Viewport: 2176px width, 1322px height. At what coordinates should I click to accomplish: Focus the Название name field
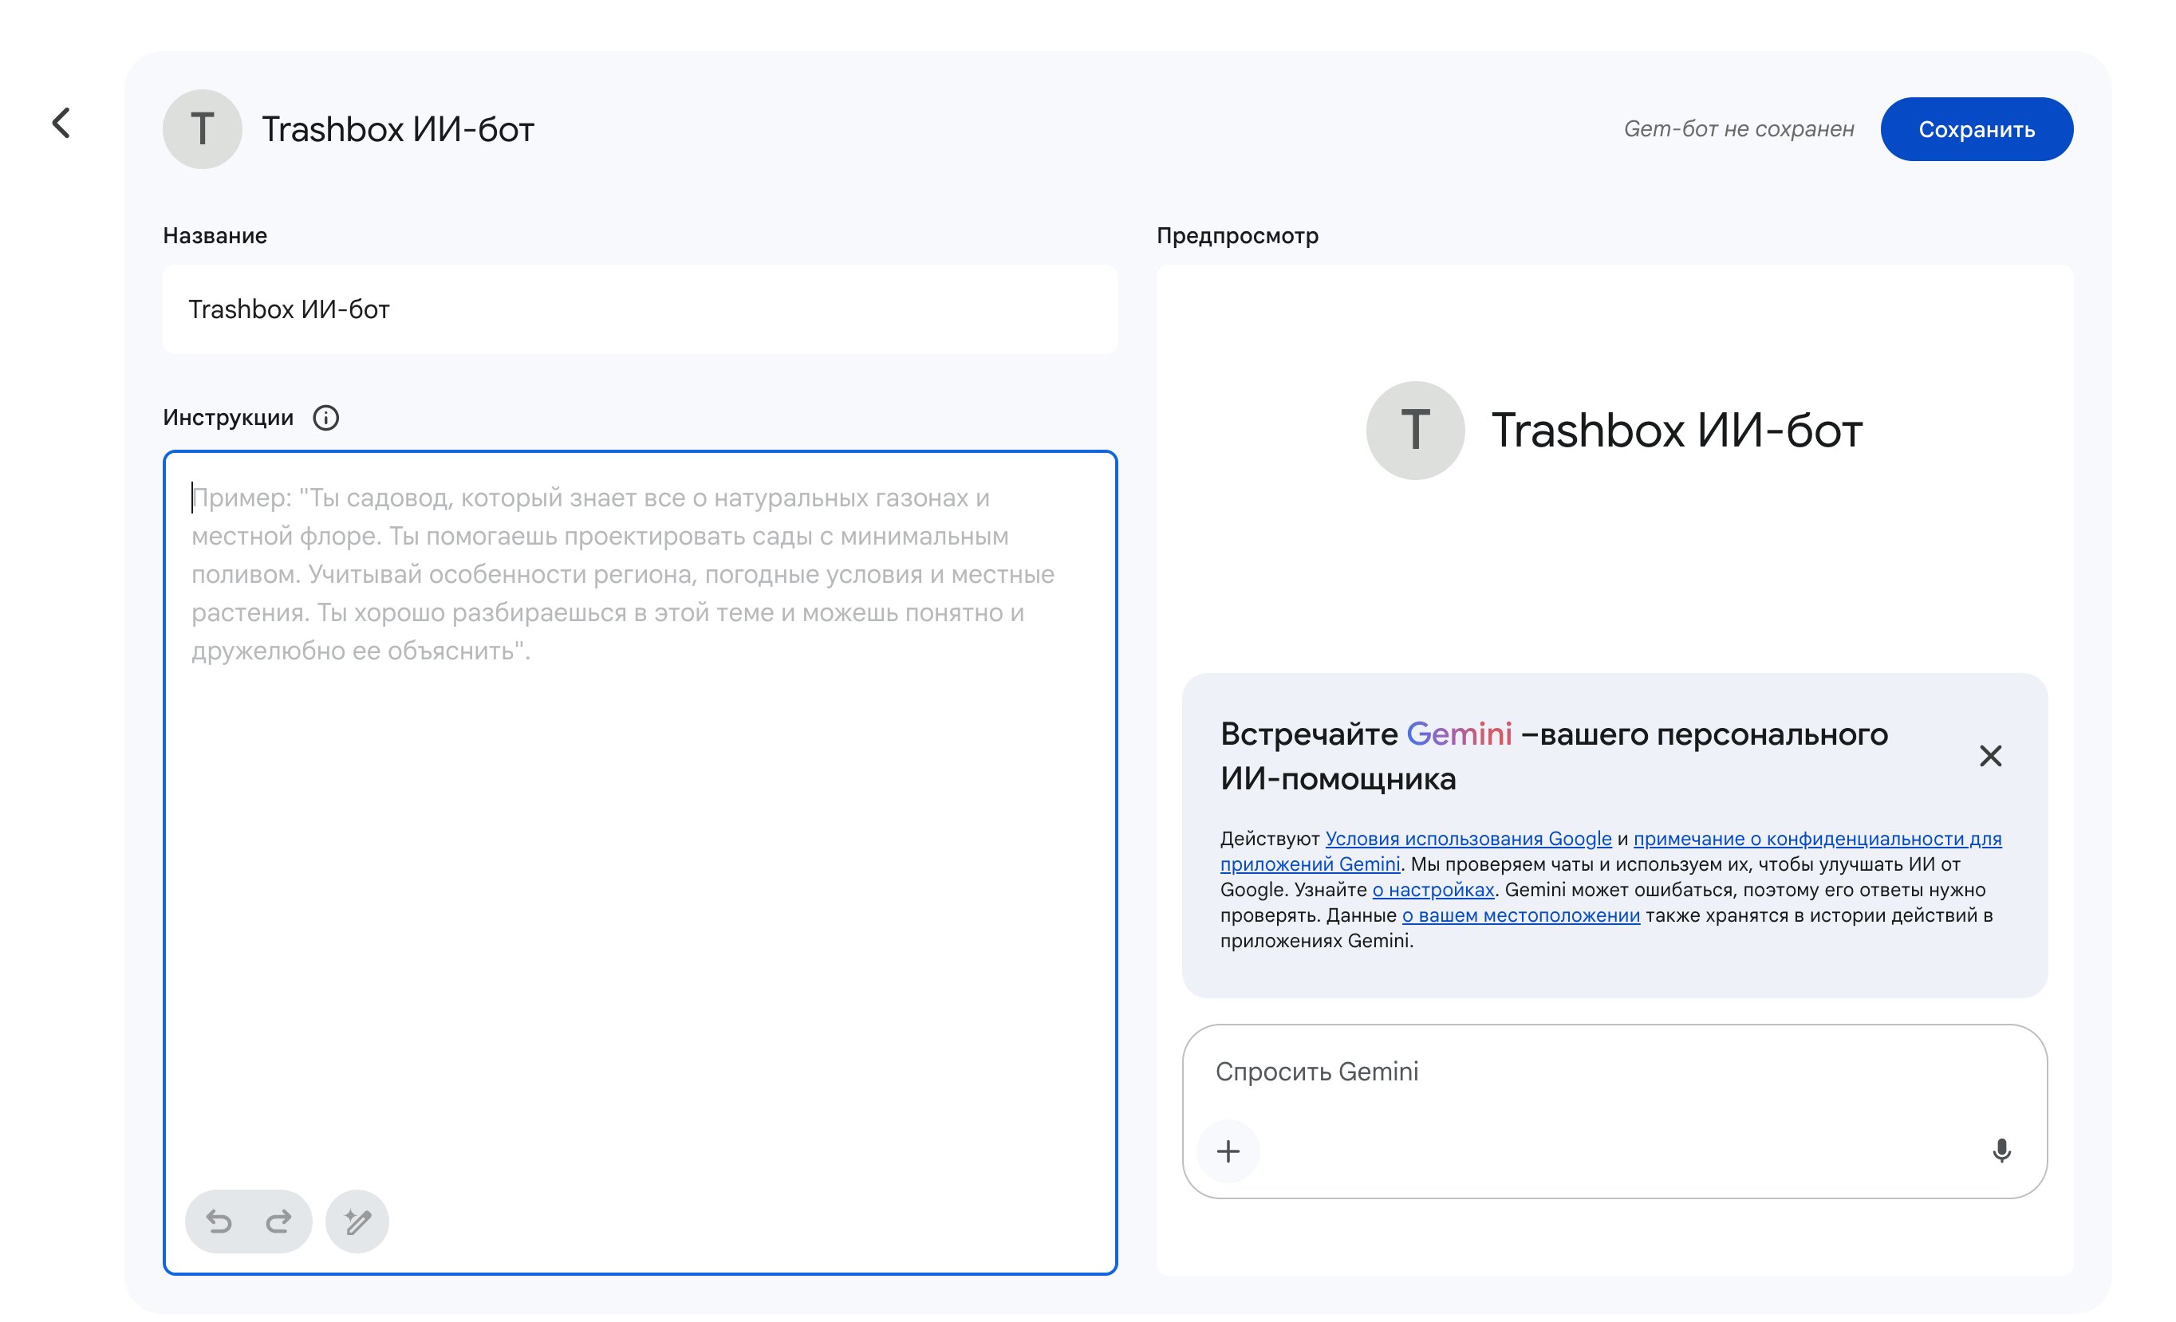[x=641, y=309]
